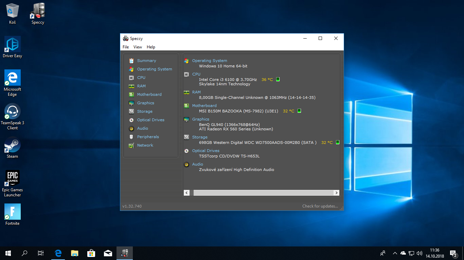Click the Operating System heading link in the summary
Image resolution: width=464 pixels, height=260 pixels.
click(x=210, y=61)
